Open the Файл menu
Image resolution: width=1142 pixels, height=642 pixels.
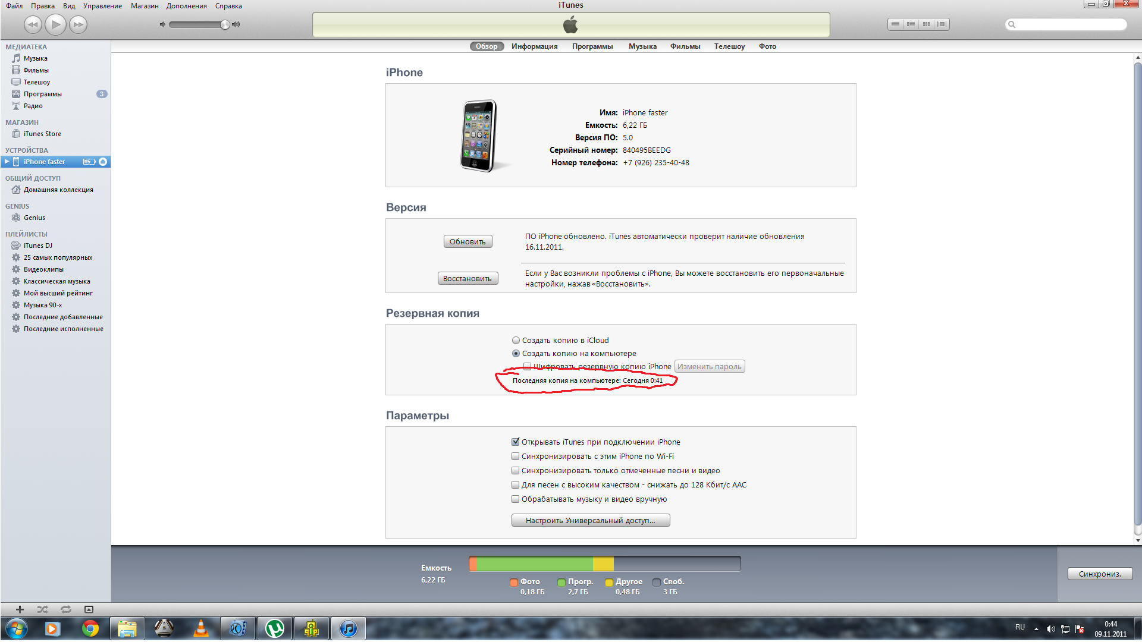pyautogui.click(x=14, y=6)
